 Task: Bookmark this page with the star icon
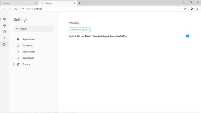point(185,9)
